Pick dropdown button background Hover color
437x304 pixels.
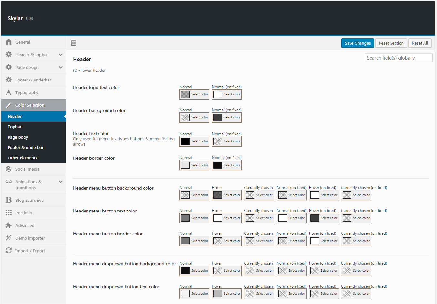click(227, 271)
